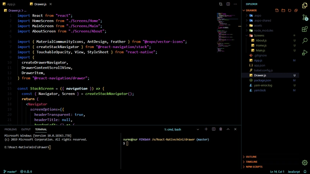Select the Drawer.js editor tab
The height and width of the screenshot is (174, 310).
pos(40,4)
